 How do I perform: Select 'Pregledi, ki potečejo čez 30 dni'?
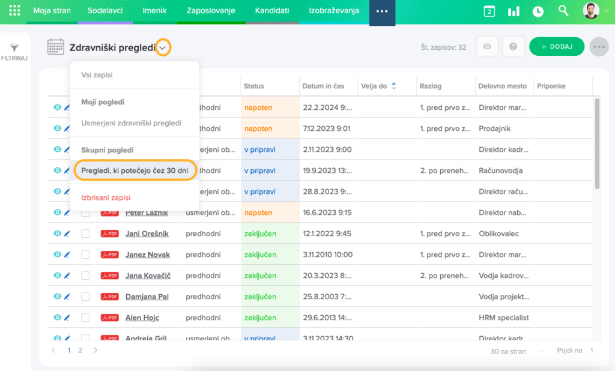[x=135, y=170]
